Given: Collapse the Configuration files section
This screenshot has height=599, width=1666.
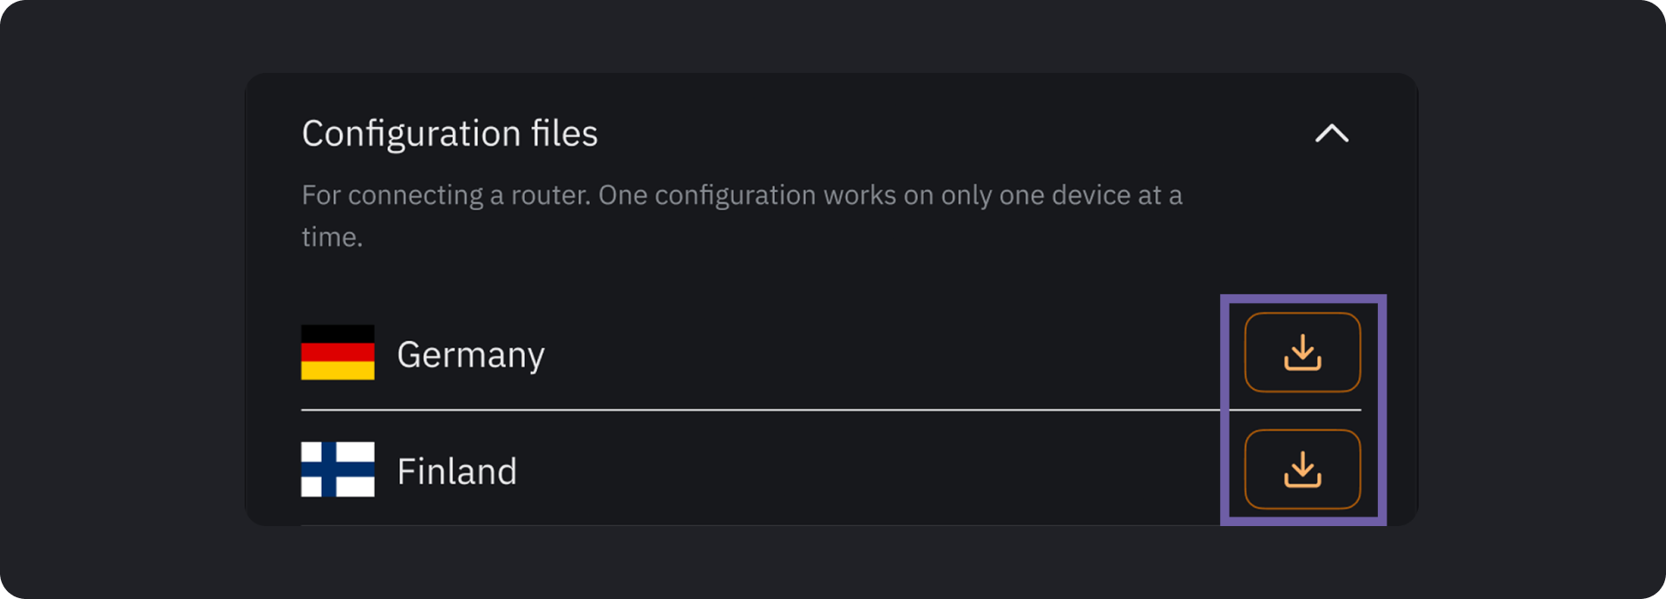Looking at the screenshot, I should [1331, 134].
